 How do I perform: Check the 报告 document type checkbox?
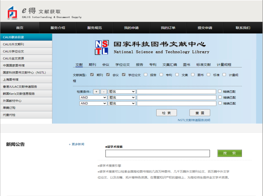coord(146,75)
